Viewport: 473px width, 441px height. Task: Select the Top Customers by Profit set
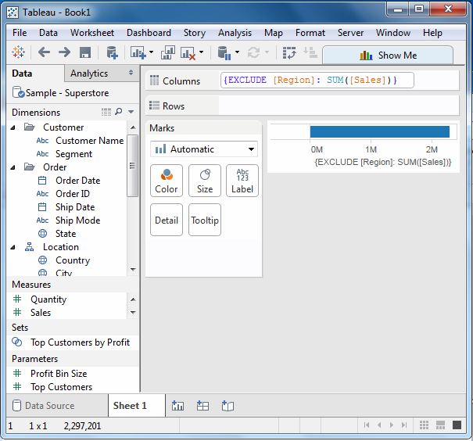click(x=80, y=342)
